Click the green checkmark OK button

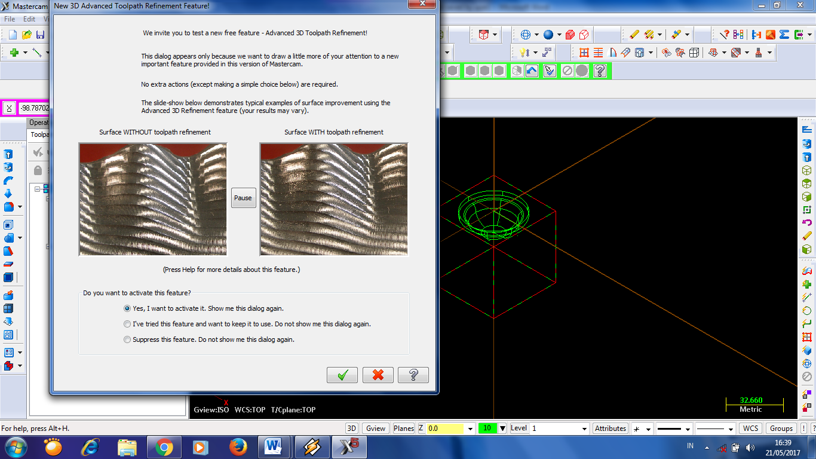point(342,375)
